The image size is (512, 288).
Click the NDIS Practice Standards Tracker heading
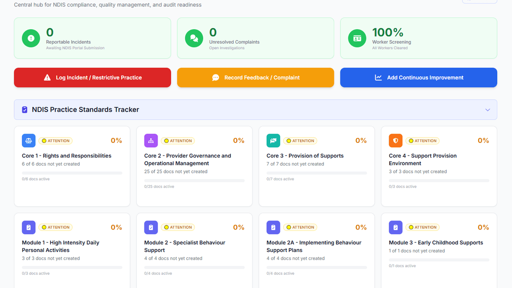(x=86, y=110)
